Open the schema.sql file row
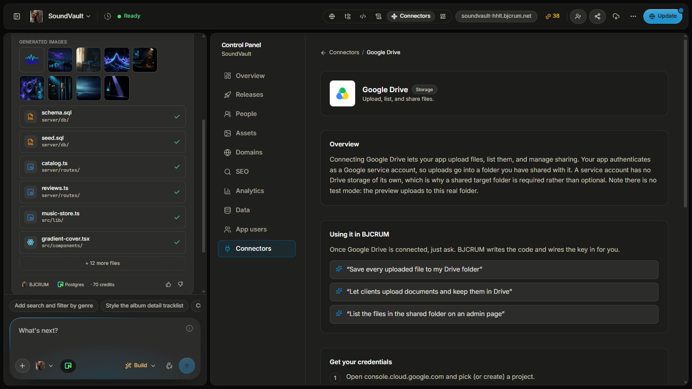Viewport: 692px width, 389px height. 102,116
